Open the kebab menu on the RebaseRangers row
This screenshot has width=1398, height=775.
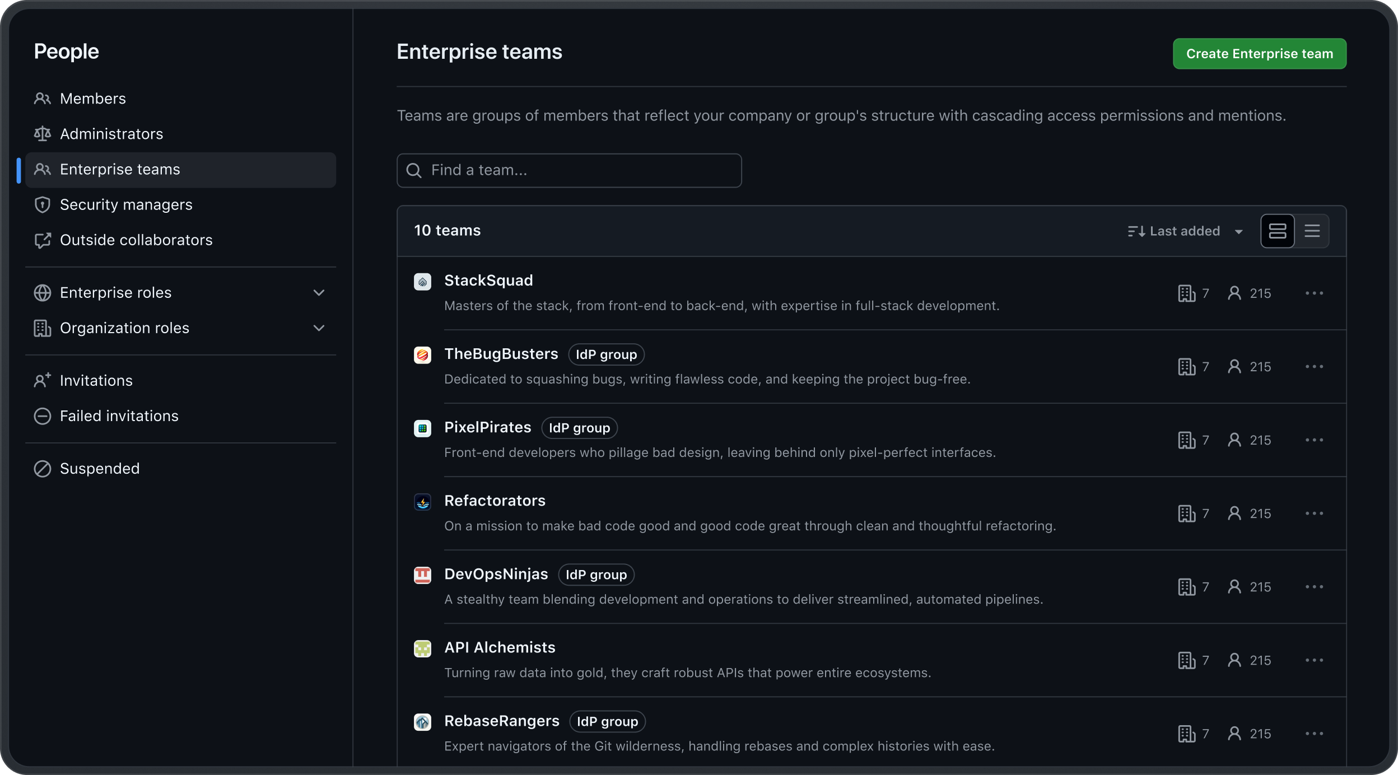click(1315, 734)
